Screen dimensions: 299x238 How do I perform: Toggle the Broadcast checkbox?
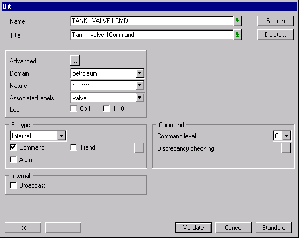point(13,185)
